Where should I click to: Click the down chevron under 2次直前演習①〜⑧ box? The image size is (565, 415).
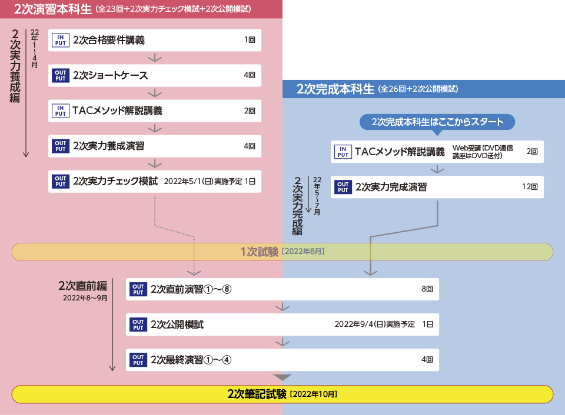(282, 307)
